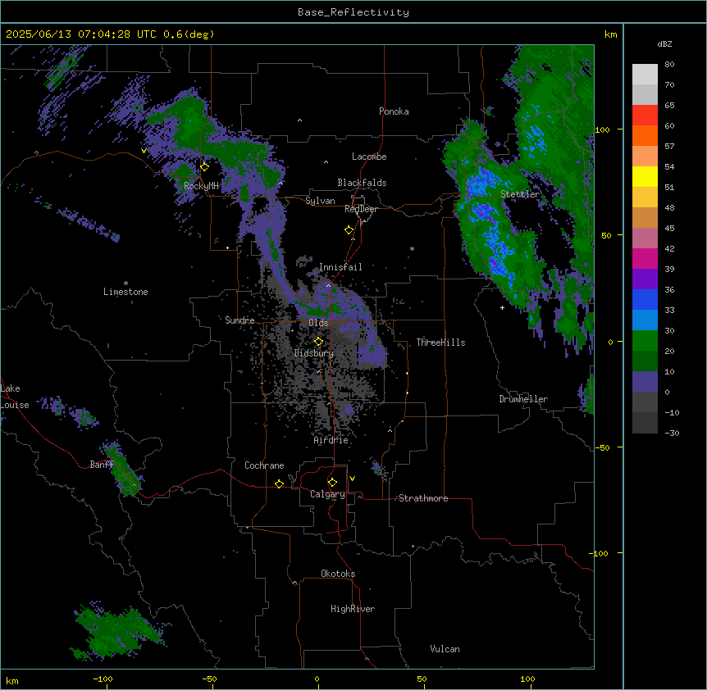Screen dimensions: 707x690
Task: Click the 100 tick on vertical km axis
Action: coord(602,129)
